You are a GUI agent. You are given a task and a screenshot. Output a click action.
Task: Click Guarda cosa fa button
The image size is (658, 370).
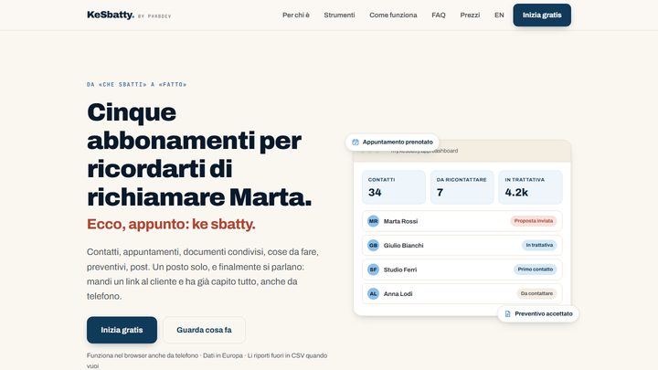click(204, 330)
